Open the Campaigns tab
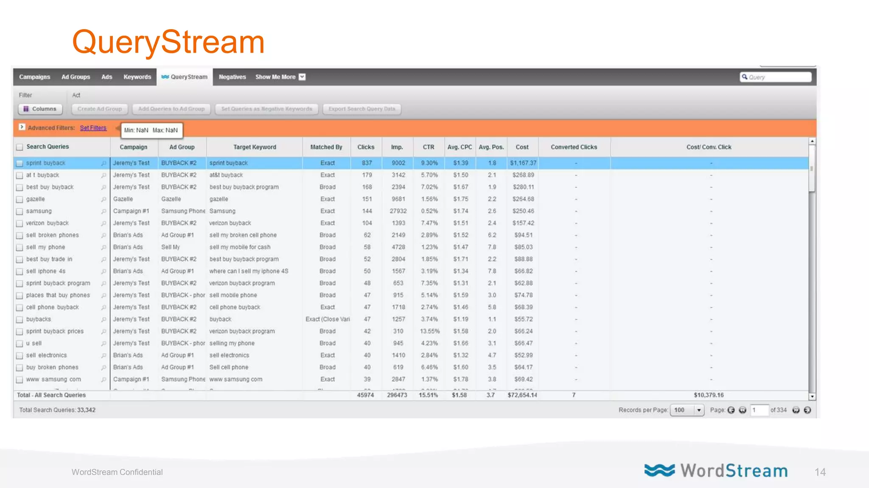 pyautogui.click(x=34, y=77)
